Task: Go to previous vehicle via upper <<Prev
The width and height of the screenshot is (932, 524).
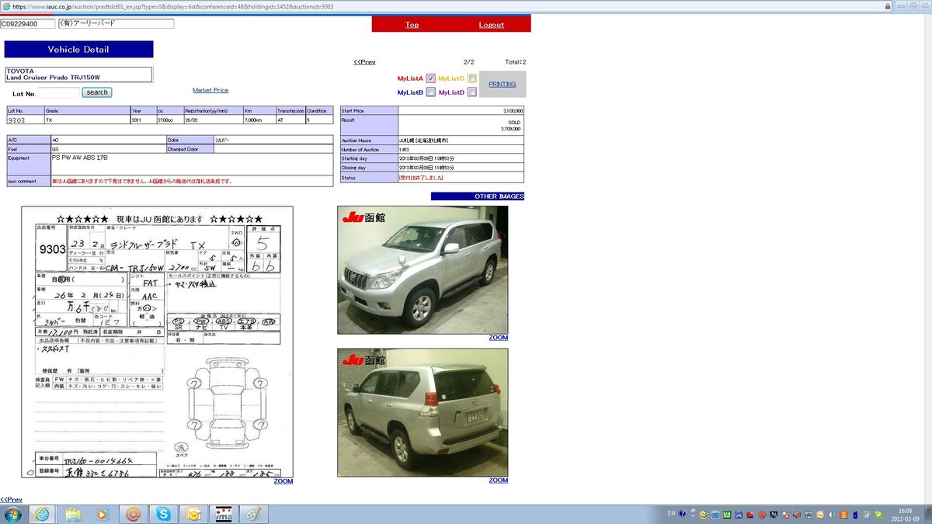Action: point(364,62)
